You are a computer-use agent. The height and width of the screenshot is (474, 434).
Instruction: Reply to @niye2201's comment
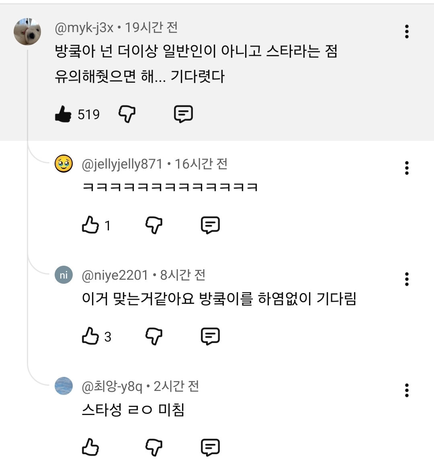[210, 336]
